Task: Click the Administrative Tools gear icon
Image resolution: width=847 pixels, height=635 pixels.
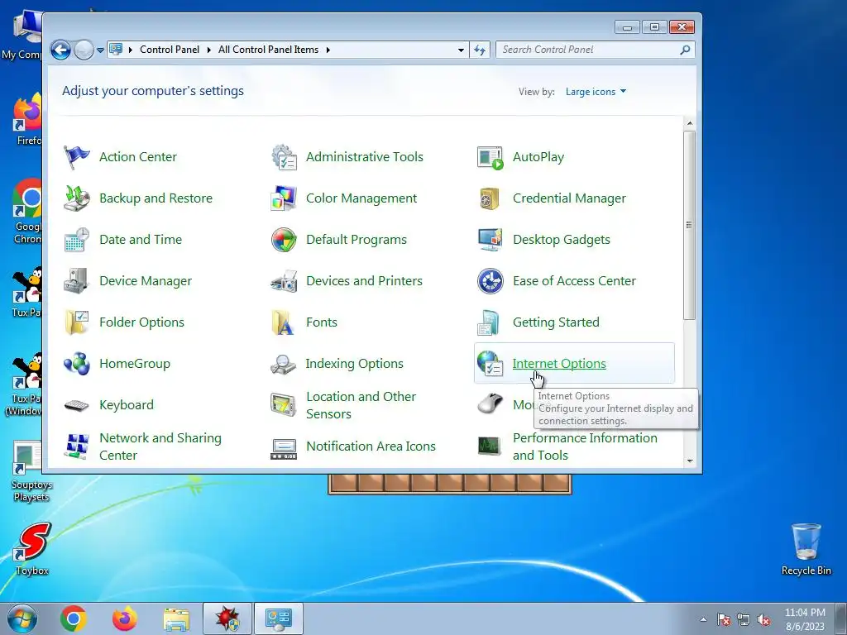Action: coord(284,157)
